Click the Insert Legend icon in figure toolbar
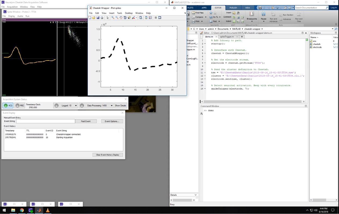Screen dimensions: 339x214 (150, 18)
